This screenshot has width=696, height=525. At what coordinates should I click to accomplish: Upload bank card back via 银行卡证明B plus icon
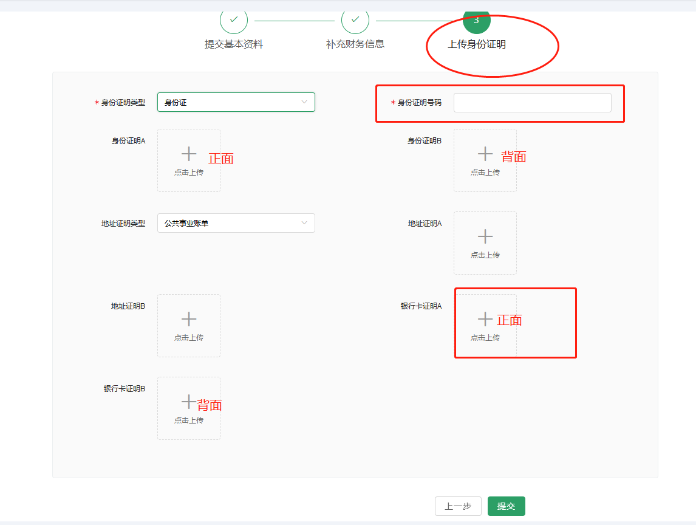[188, 402]
